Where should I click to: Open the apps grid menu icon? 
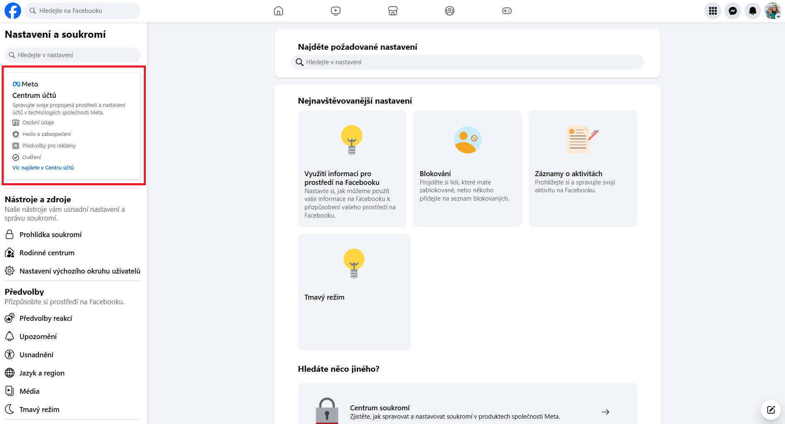[713, 11]
